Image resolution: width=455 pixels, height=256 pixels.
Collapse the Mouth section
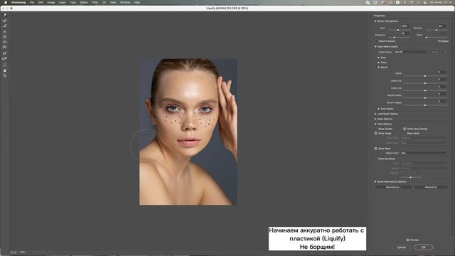point(379,68)
